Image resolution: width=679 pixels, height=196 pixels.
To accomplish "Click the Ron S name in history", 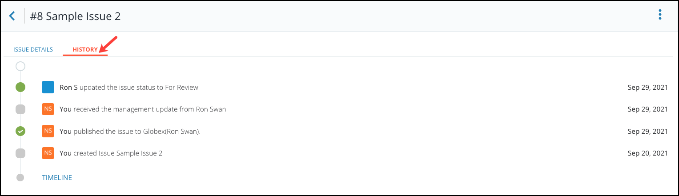I will coord(68,87).
